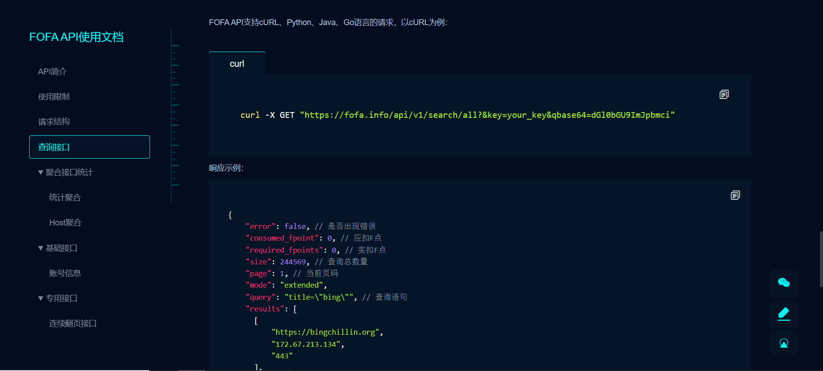
Task: Click the page's vertical scrollbar thumb
Action: (x=821, y=259)
